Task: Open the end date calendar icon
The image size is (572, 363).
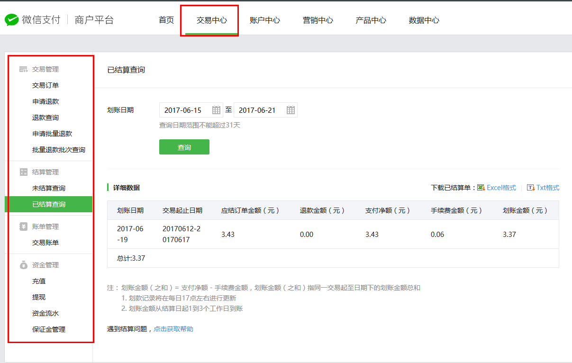Action: click(x=291, y=110)
